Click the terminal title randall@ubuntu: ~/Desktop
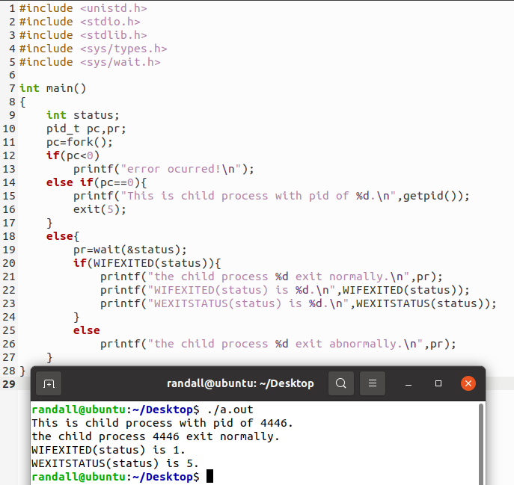This screenshot has height=485, width=514. click(x=240, y=383)
